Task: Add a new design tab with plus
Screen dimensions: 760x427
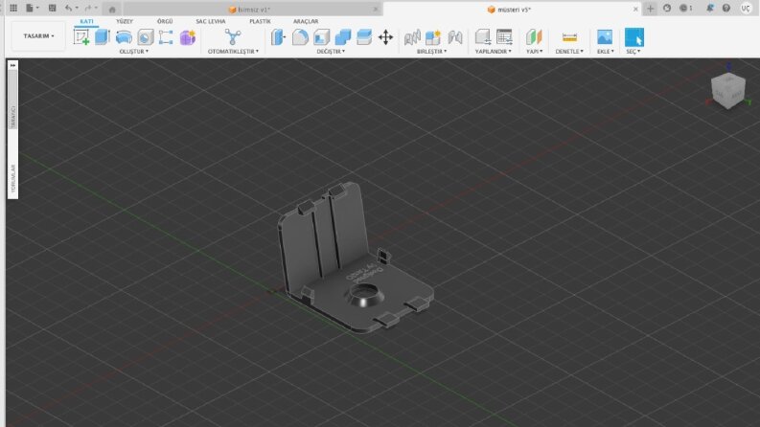Action: tap(650, 10)
